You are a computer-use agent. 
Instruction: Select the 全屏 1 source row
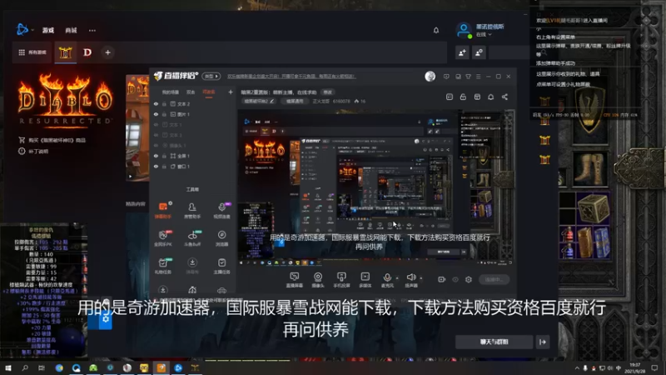click(192, 156)
